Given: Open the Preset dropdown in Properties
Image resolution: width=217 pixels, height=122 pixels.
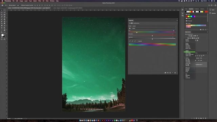Looking at the screenshot, I should click(x=154, y=26).
